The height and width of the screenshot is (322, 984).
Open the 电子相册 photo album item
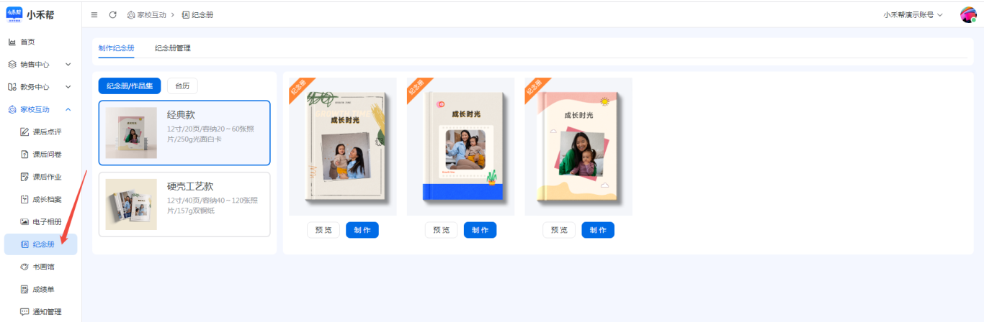(40, 222)
